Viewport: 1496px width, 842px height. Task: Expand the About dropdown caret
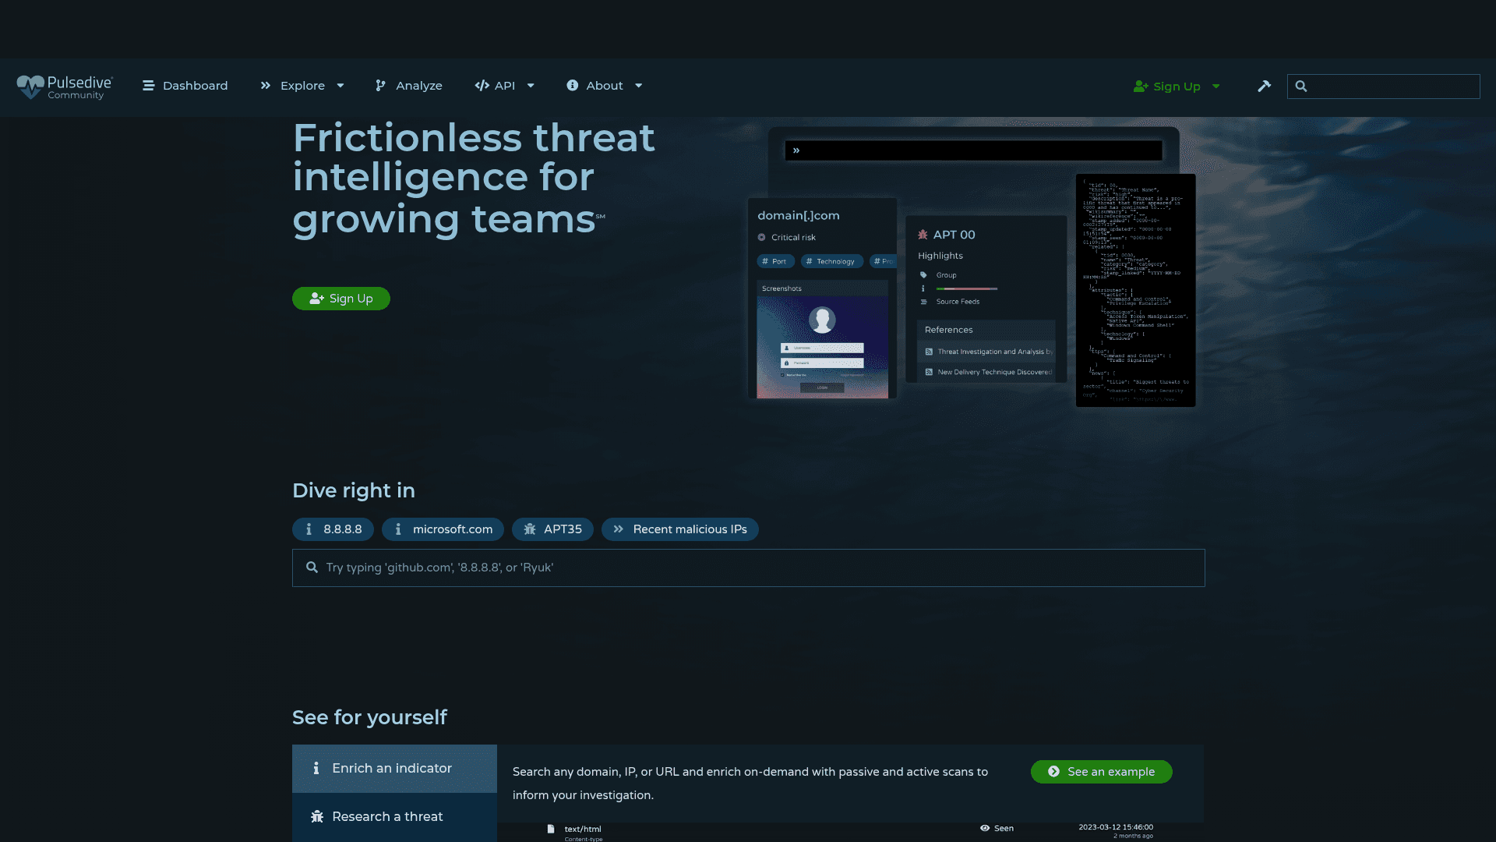pos(639,86)
